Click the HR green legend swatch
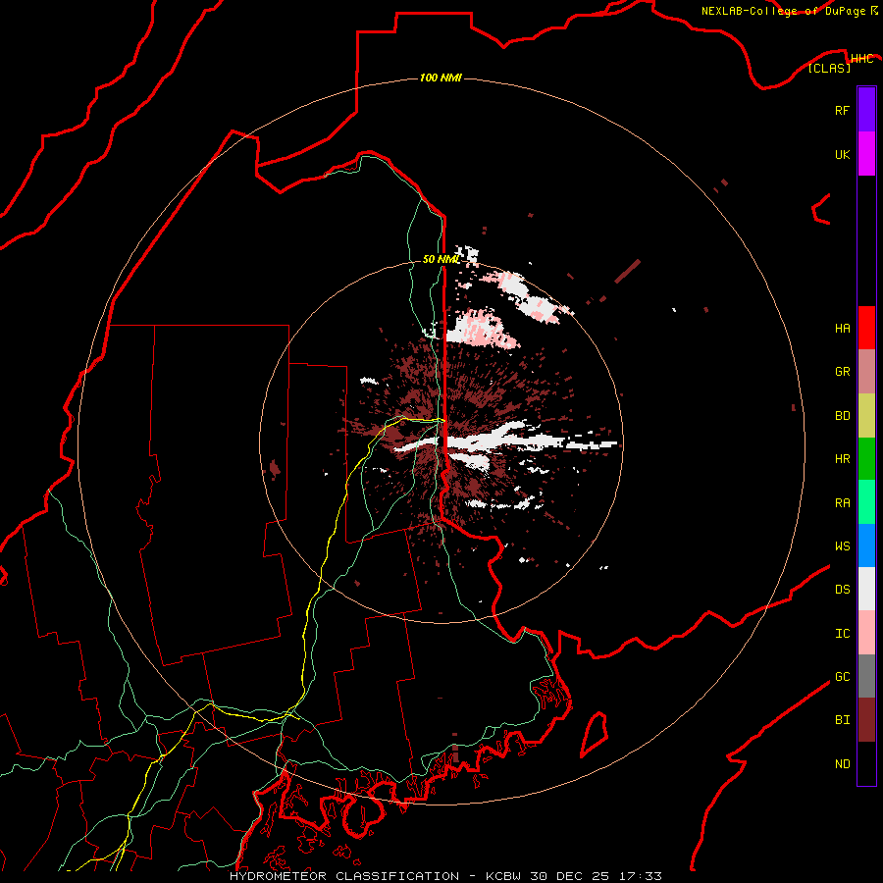The height and width of the screenshot is (883, 883). click(x=866, y=459)
